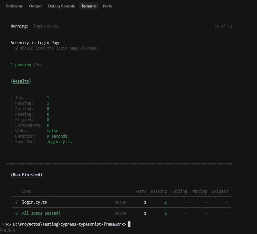Click the circle marker before the PS prompt
257x234 pixels.
click(x=3, y=224)
